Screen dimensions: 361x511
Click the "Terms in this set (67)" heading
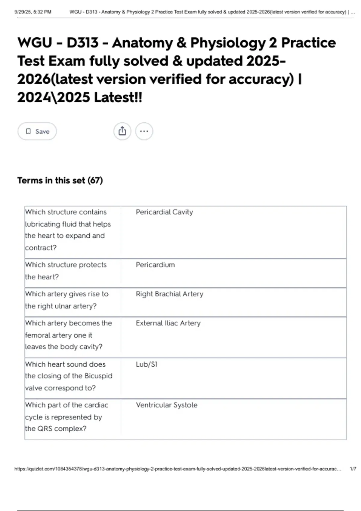click(x=60, y=180)
